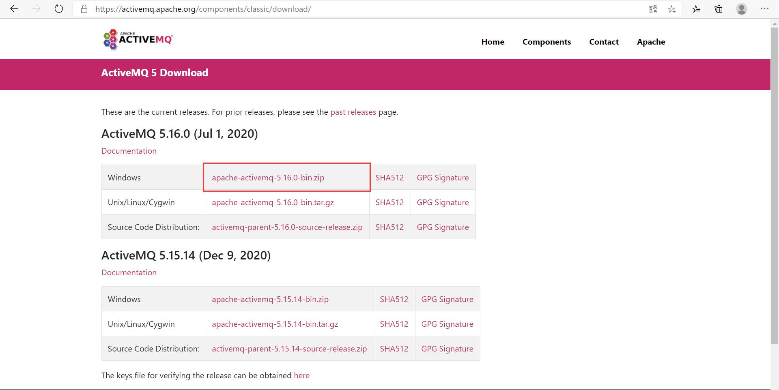Open GPG Signature for 5.15.14 Windows zip
This screenshot has height=390, width=779.
[x=447, y=299]
